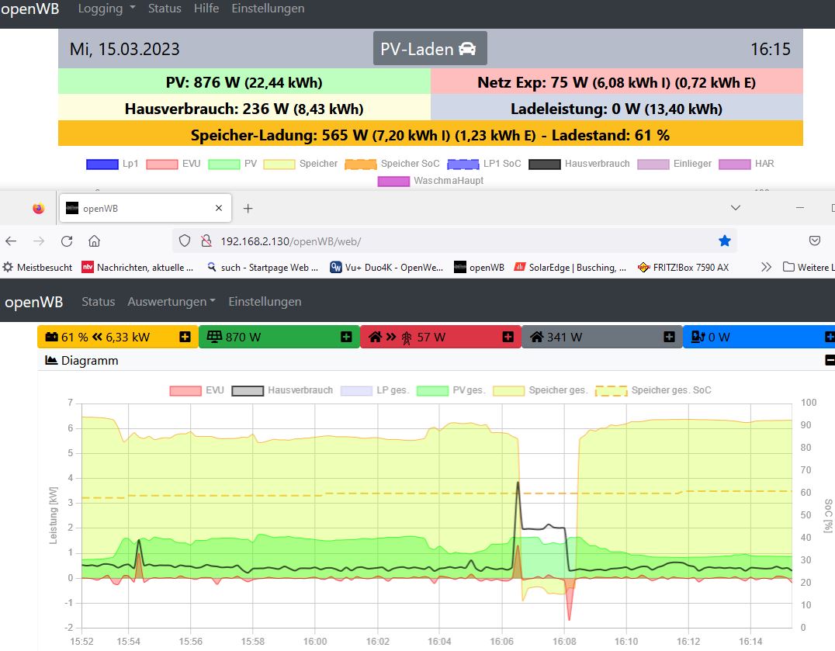Open a new browser tab with plus icon
Screen dimensions: 835x651
tap(248, 208)
